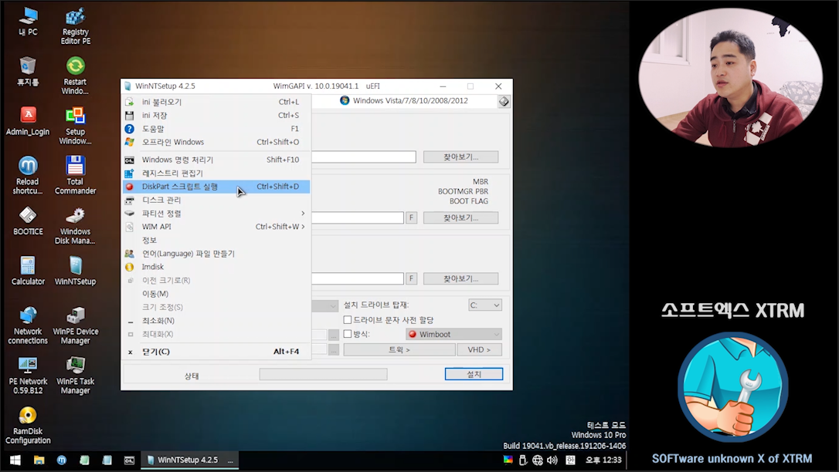Choose 언어(Language) 파일 만들기 menu item
Image resolution: width=839 pixels, height=472 pixels.
click(217, 254)
